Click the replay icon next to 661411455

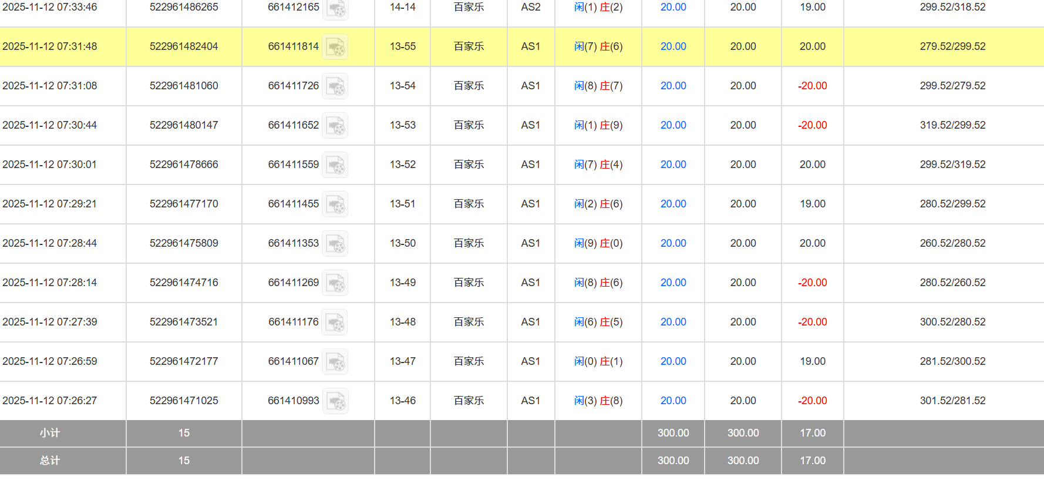[x=335, y=204]
